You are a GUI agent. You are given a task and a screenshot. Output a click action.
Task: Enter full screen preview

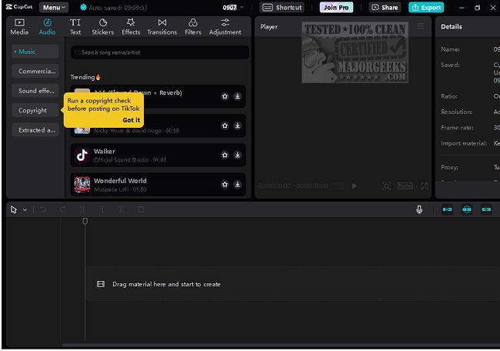[424, 186]
